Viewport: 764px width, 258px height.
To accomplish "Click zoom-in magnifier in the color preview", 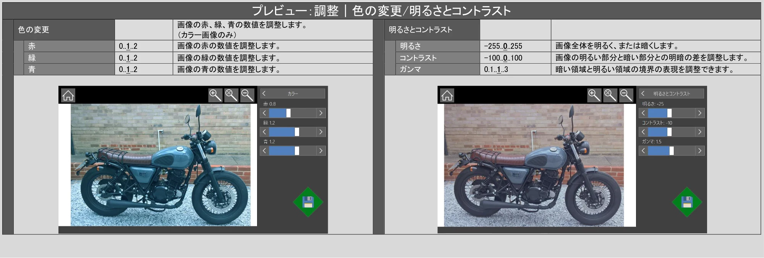I will (215, 95).
